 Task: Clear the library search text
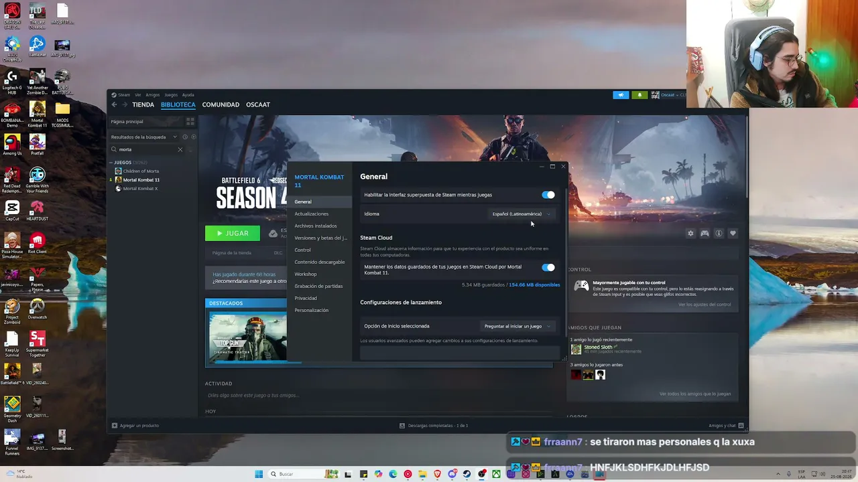point(180,149)
